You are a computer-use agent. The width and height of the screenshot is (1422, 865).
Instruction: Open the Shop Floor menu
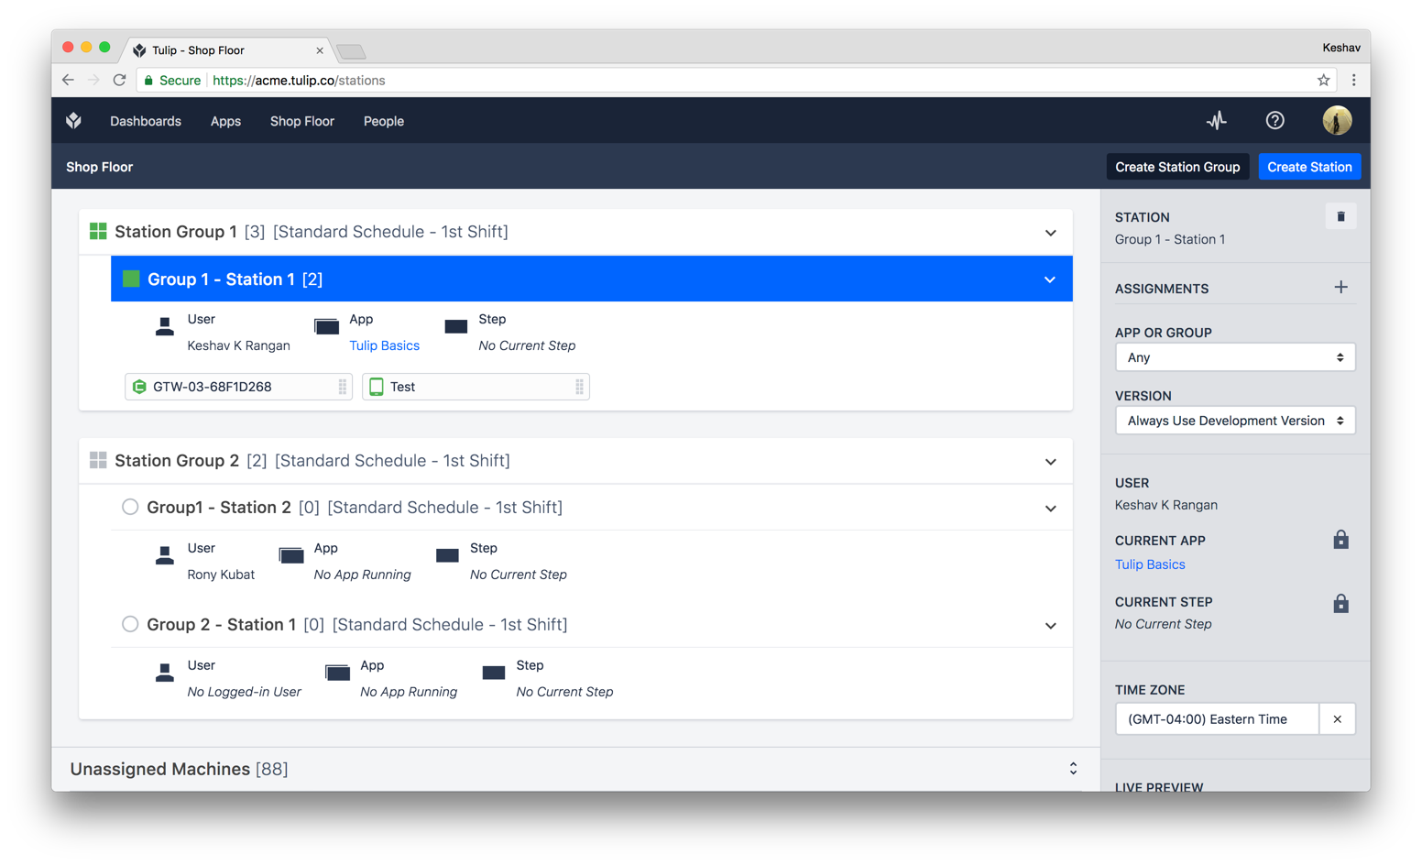pyautogui.click(x=301, y=121)
